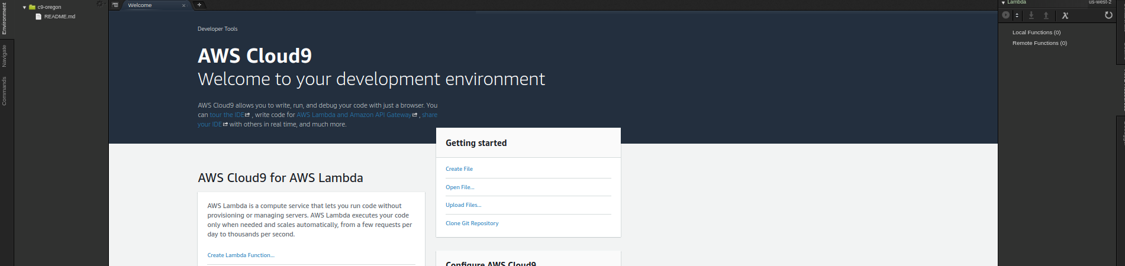Open the Navigate side panel
This screenshot has width=1125, height=266.
4,56
